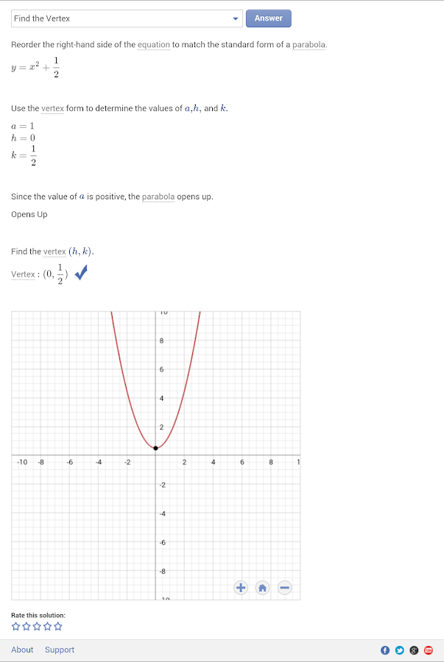The height and width of the screenshot is (662, 444).
Task: Click the 'parabola' term in first step
Action: 309,45
